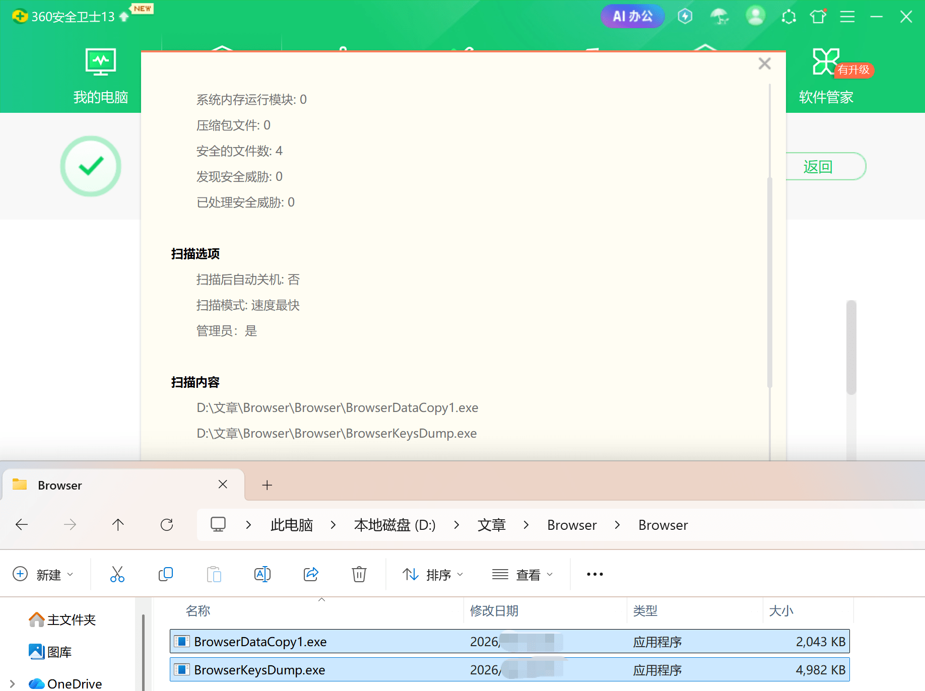This screenshot has width=925, height=691.
Task: Click the Share icon
Action: pyautogui.click(x=311, y=574)
